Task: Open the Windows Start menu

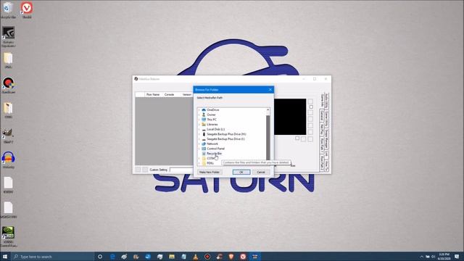Action: [5, 257]
